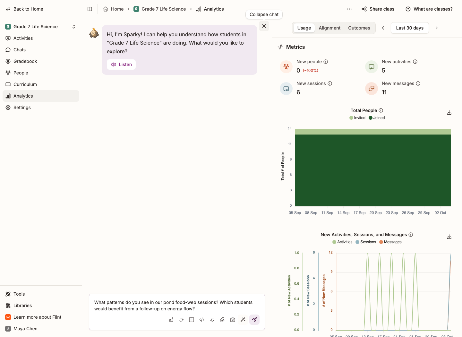Screen dimensions: 462x337
Task: Click the scribble lasso icon in chat input
Action: 181,320
